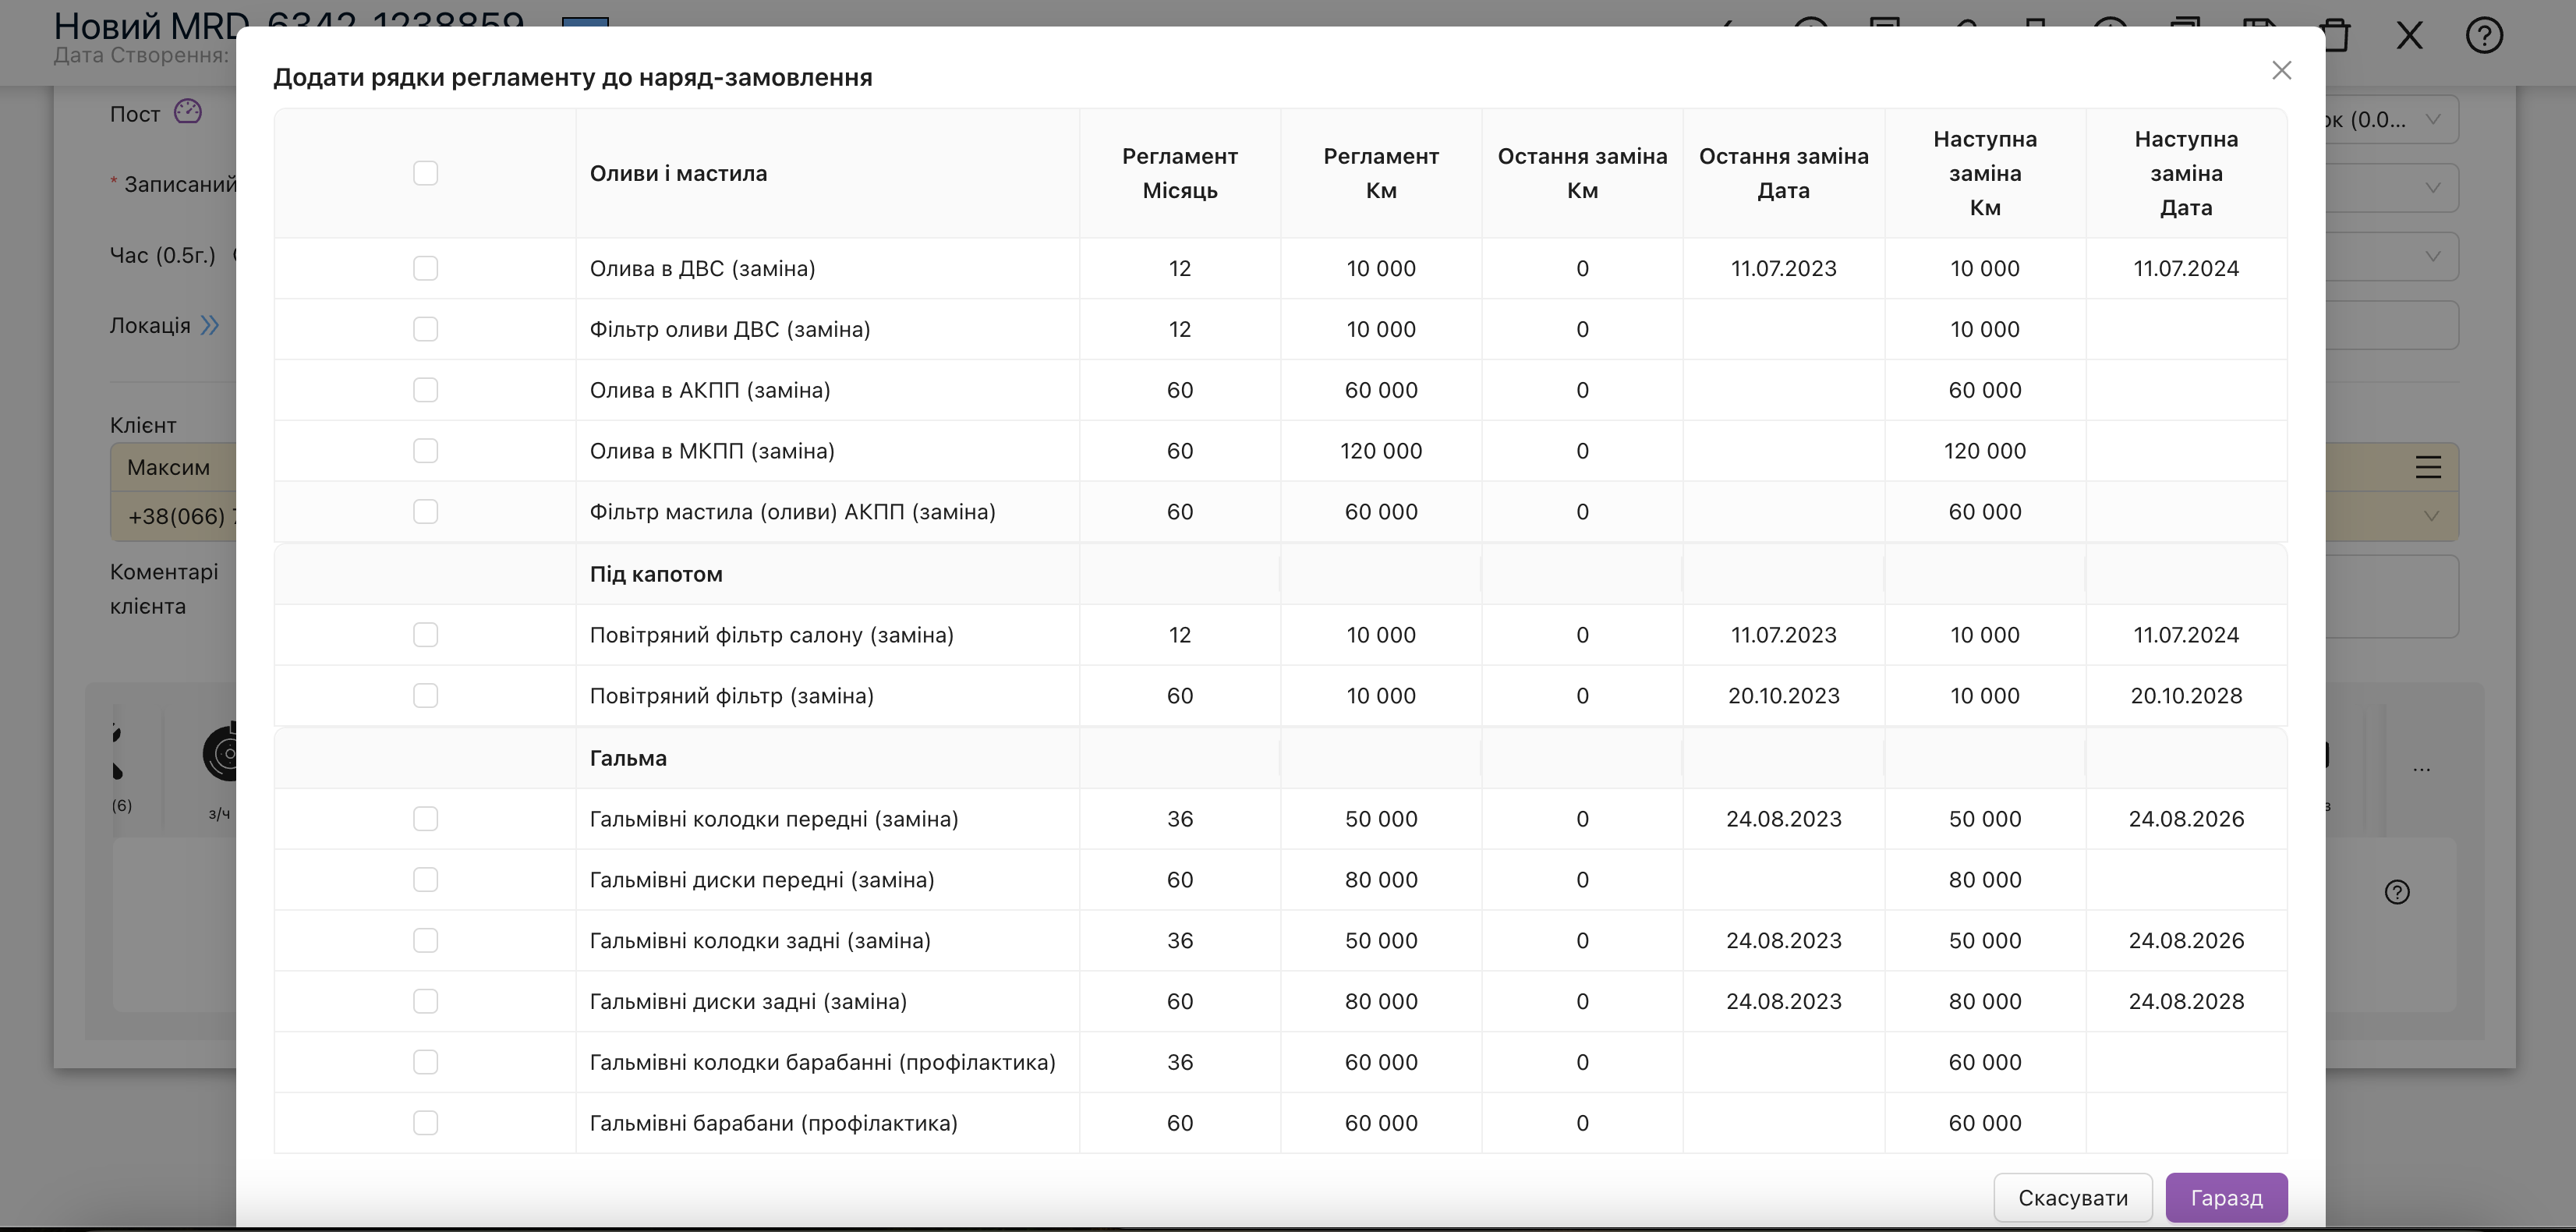2576x1232 pixels.
Task: Close the regulation rows dialog
Action: (2281, 70)
